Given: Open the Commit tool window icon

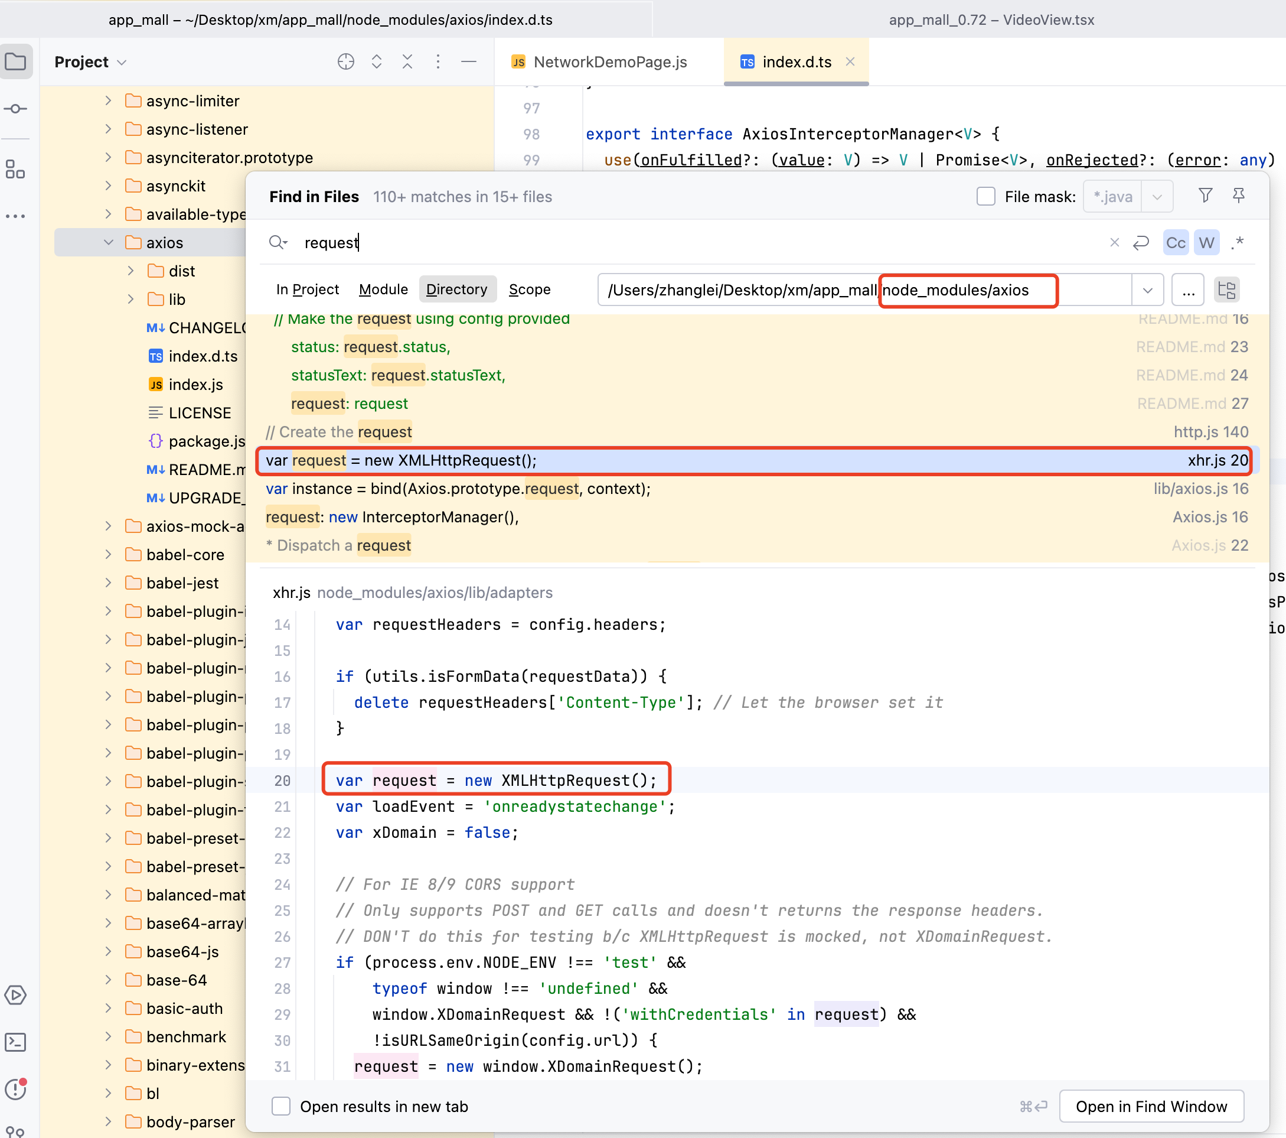Looking at the screenshot, I should [15, 109].
